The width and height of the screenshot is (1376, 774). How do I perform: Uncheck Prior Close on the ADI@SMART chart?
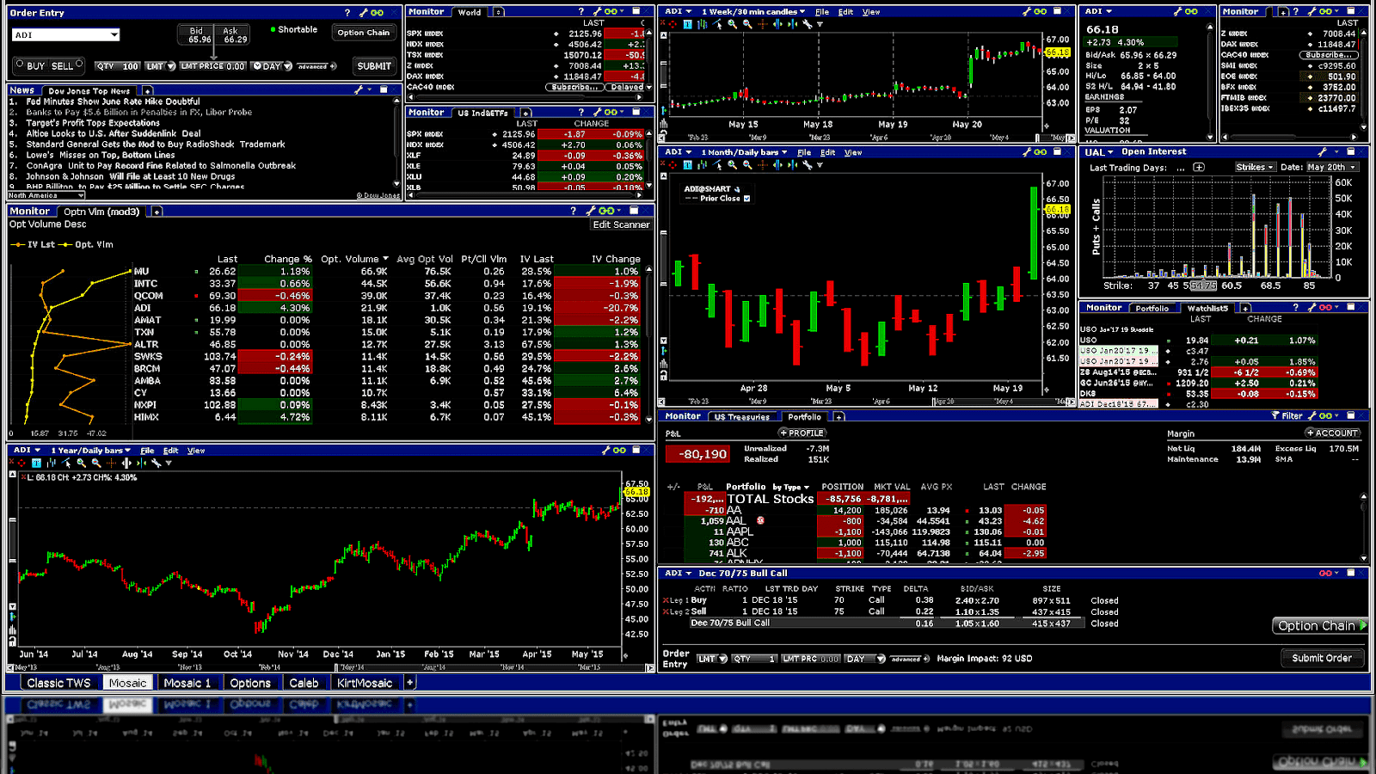coord(745,198)
